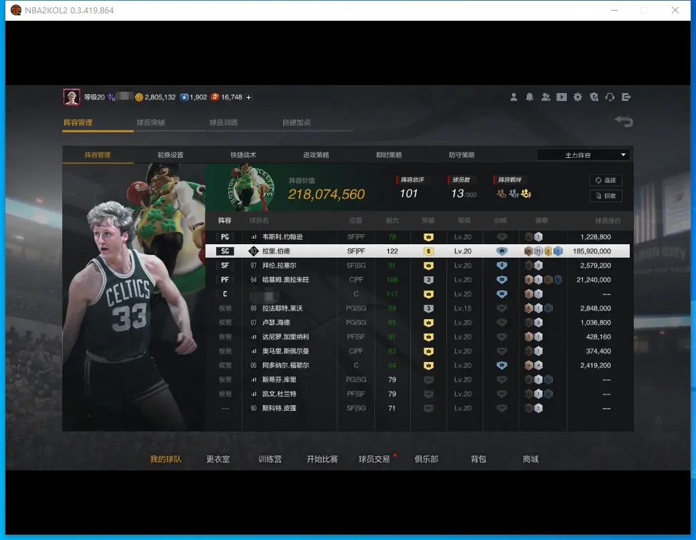696x540 pixels.
Task: Click the 回收 button
Action: pos(606,195)
